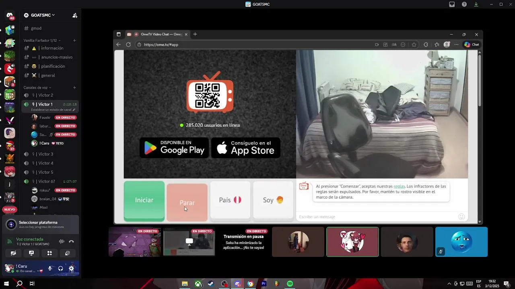Create a new voice channel plus icon

74,88
